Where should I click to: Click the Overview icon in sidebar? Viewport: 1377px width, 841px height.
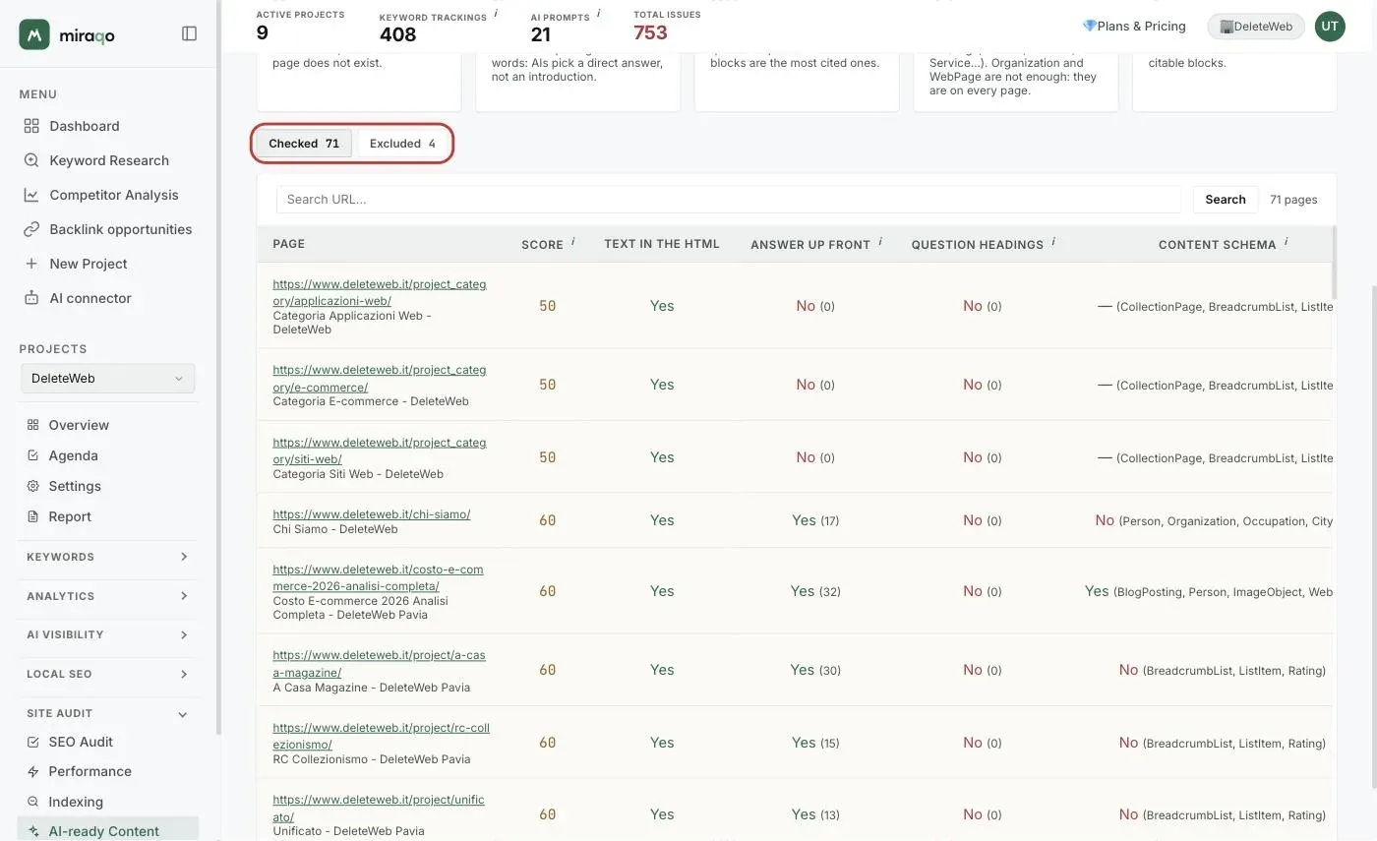click(x=32, y=425)
